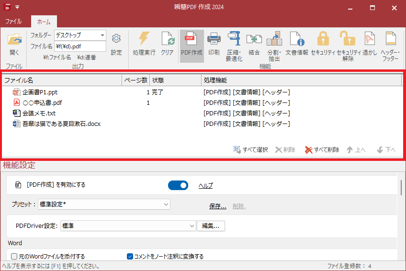Select the 企画書P1.ppt file name
This screenshot has width=406, height=271.
[40, 92]
